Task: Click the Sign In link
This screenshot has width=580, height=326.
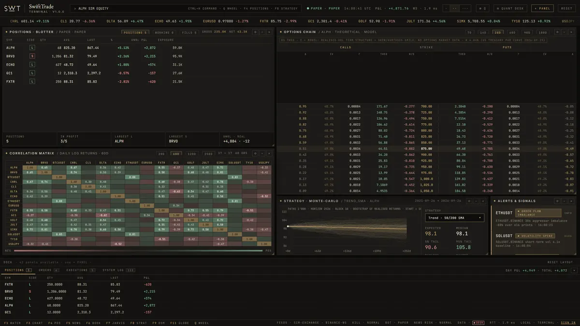Action: point(568,322)
